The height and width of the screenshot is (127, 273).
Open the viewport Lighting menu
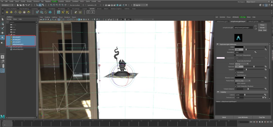[54, 17]
